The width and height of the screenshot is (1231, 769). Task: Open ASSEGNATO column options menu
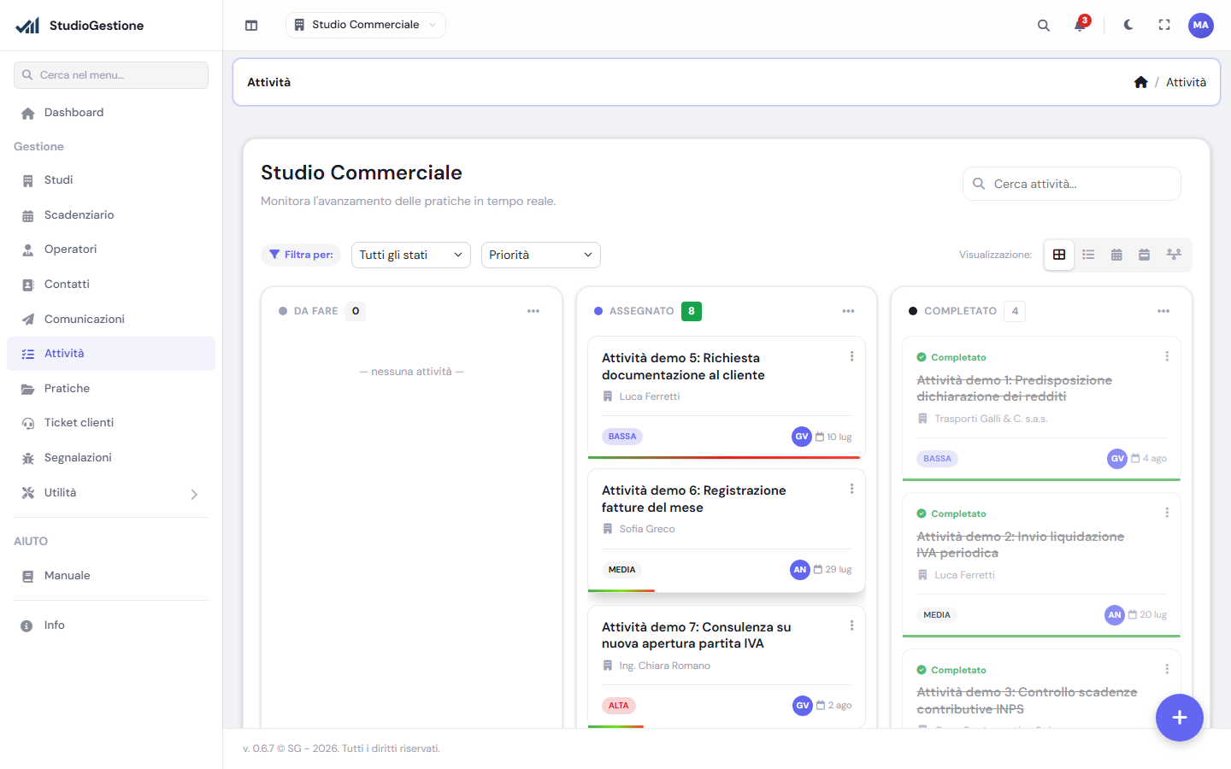[x=848, y=311]
